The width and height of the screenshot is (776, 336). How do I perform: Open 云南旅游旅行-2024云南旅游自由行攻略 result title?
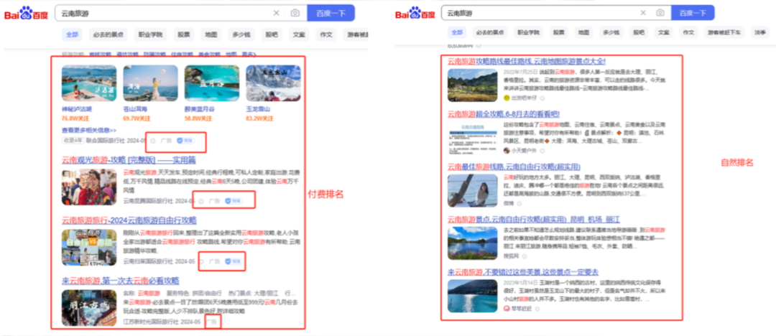(x=129, y=220)
